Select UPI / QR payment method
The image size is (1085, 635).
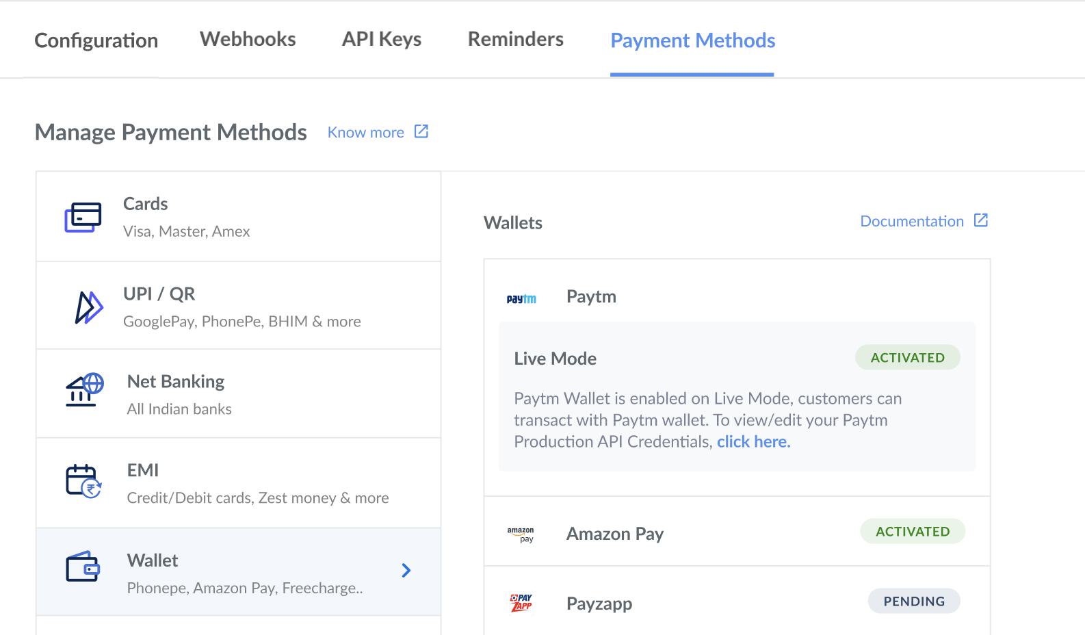(238, 306)
